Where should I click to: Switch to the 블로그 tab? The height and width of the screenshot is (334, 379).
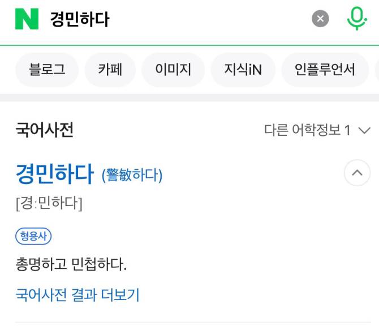click(47, 70)
